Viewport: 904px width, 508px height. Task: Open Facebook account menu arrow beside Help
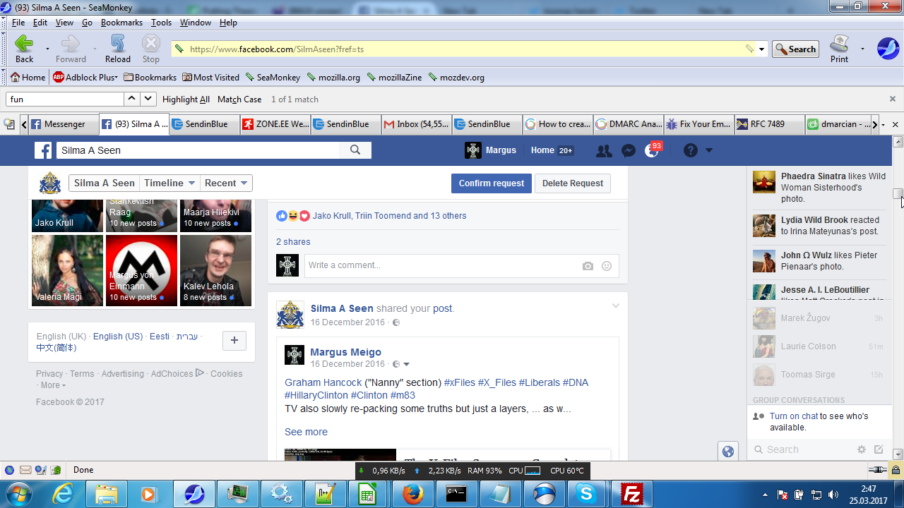[x=709, y=150]
